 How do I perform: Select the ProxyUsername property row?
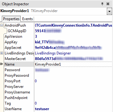pyautogui.click(x=17, y=92)
